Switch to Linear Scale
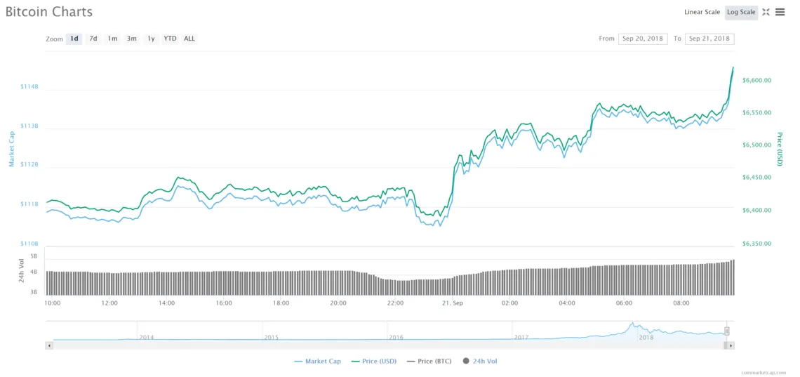 [x=702, y=12]
